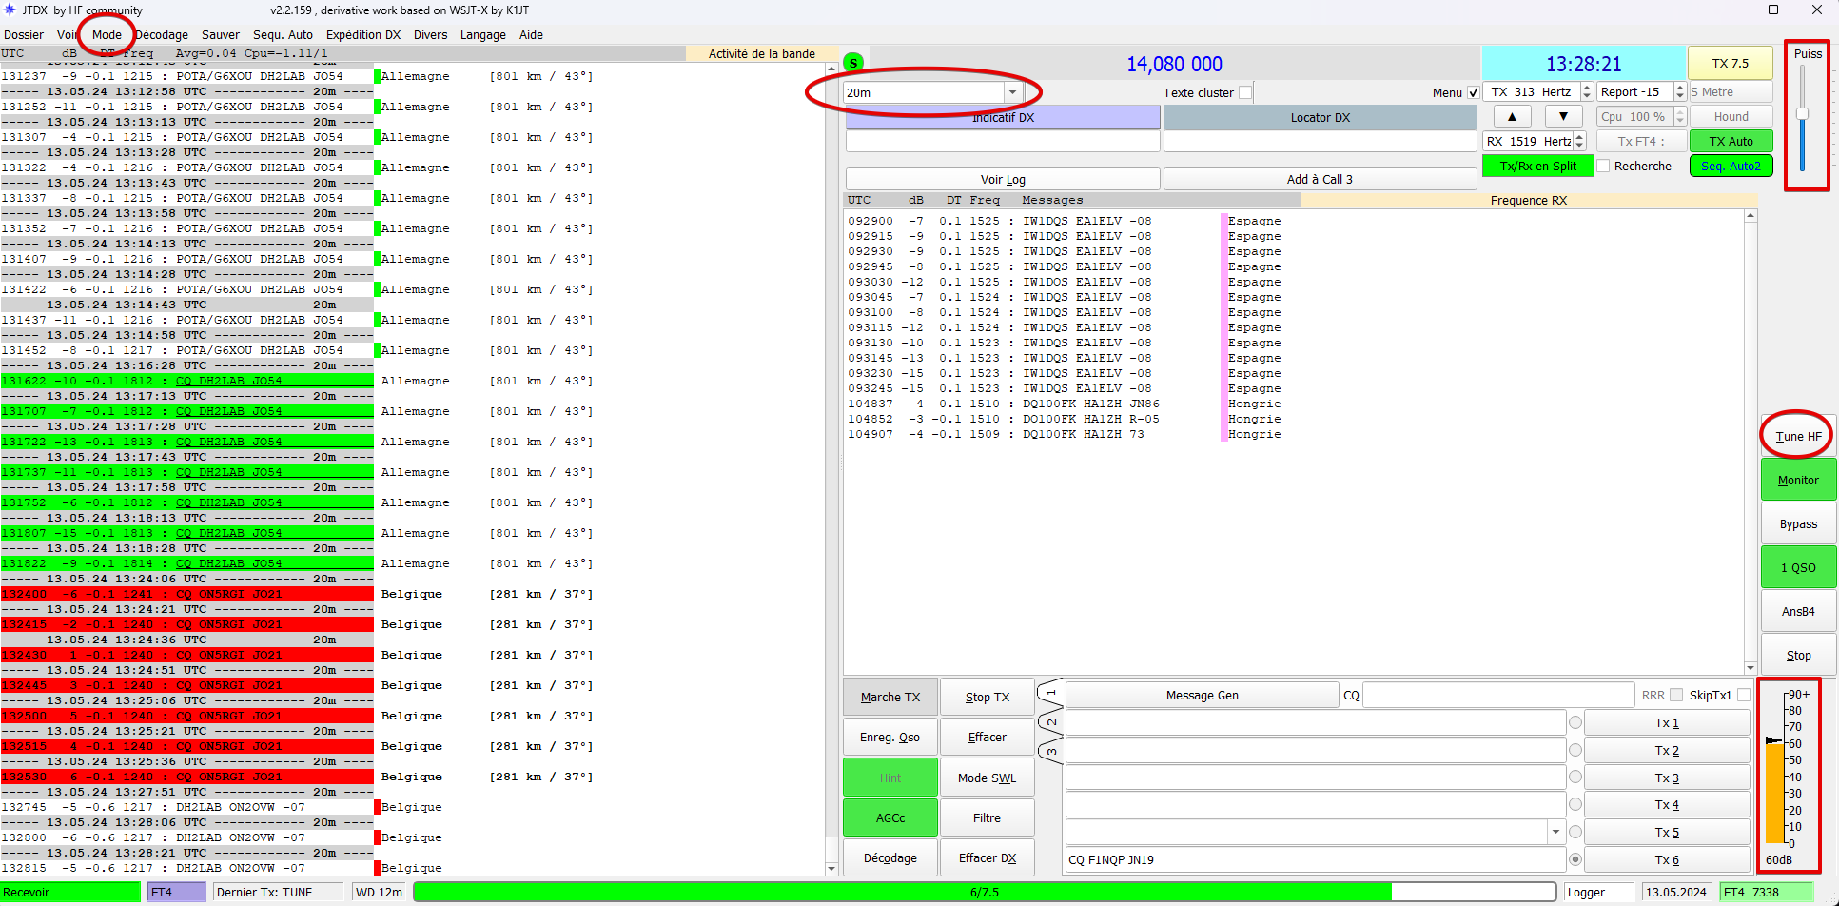Open the Sequ. Auto menu
Viewport: 1839px width, 906px height.
[x=283, y=34]
